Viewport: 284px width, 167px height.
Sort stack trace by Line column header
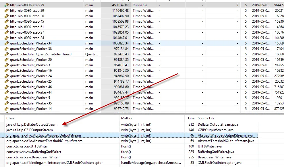[191, 118]
